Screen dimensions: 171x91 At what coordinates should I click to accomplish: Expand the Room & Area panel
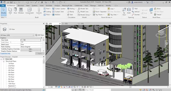coord(107,17)
